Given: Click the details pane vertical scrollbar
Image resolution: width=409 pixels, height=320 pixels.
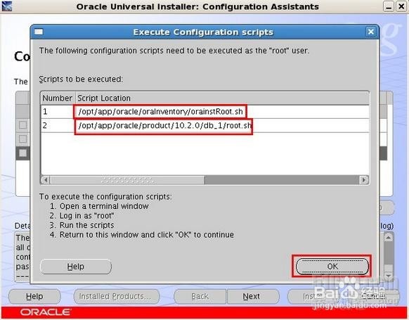Looking at the screenshot, I should 388,257.
